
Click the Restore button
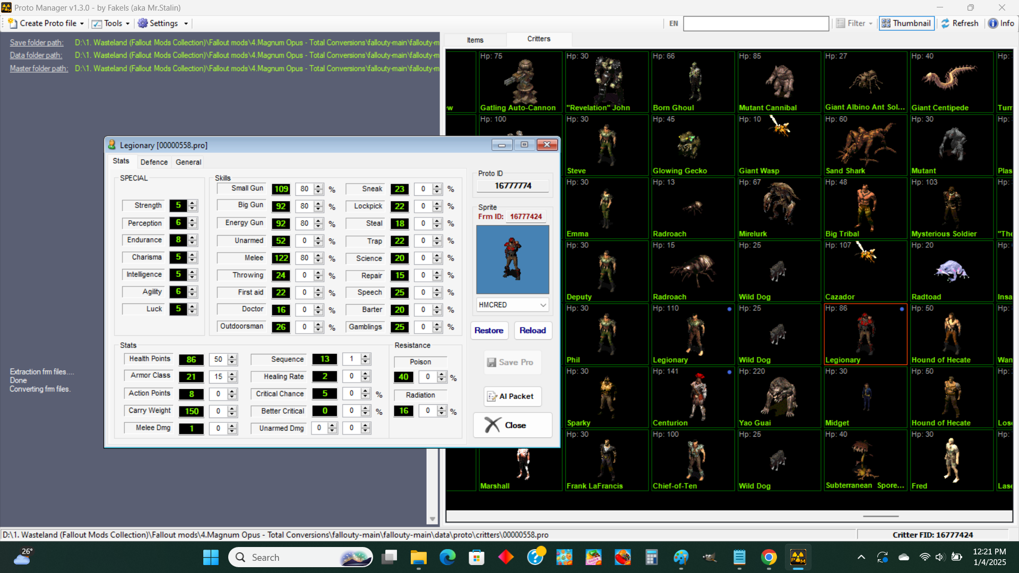[489, 331]
